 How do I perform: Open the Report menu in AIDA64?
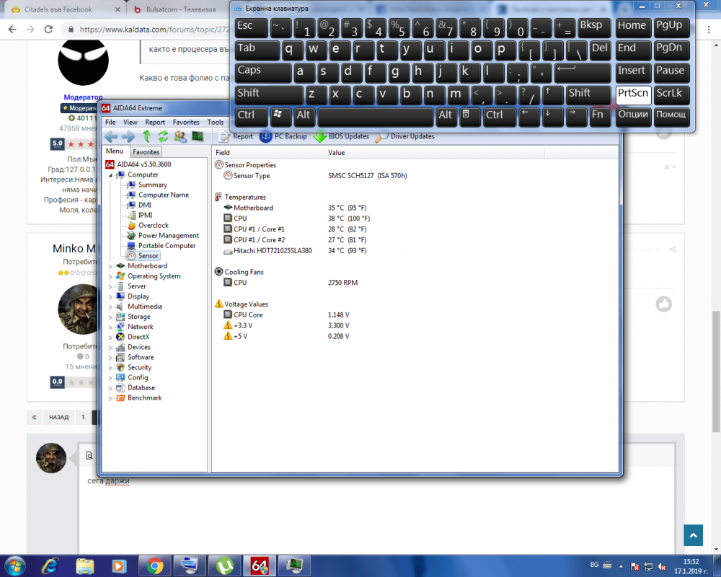[155, 122]
